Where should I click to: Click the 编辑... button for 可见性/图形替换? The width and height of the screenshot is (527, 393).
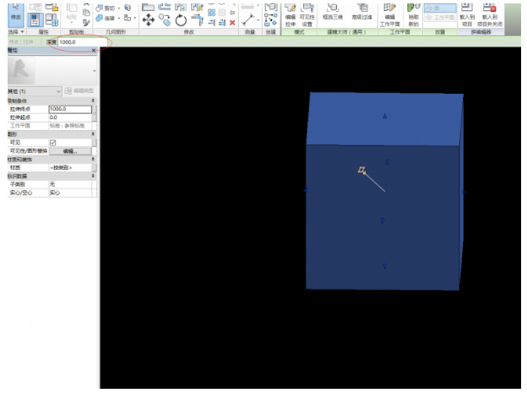(x=70, y=151)
